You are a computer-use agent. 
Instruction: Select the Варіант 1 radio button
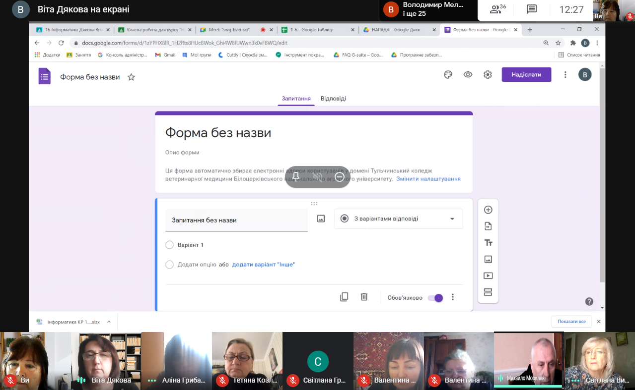point(169,245)
